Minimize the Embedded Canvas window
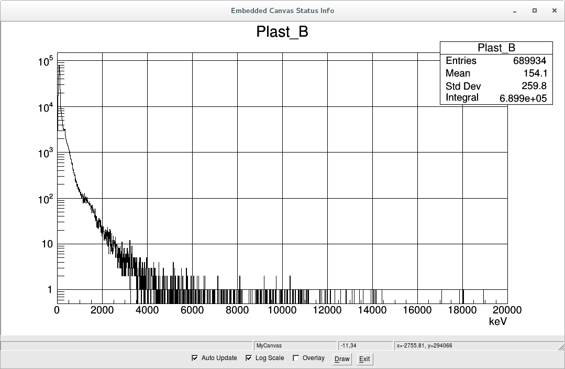The width and height of the screenshot is (565, 369). tap(515, 11)
